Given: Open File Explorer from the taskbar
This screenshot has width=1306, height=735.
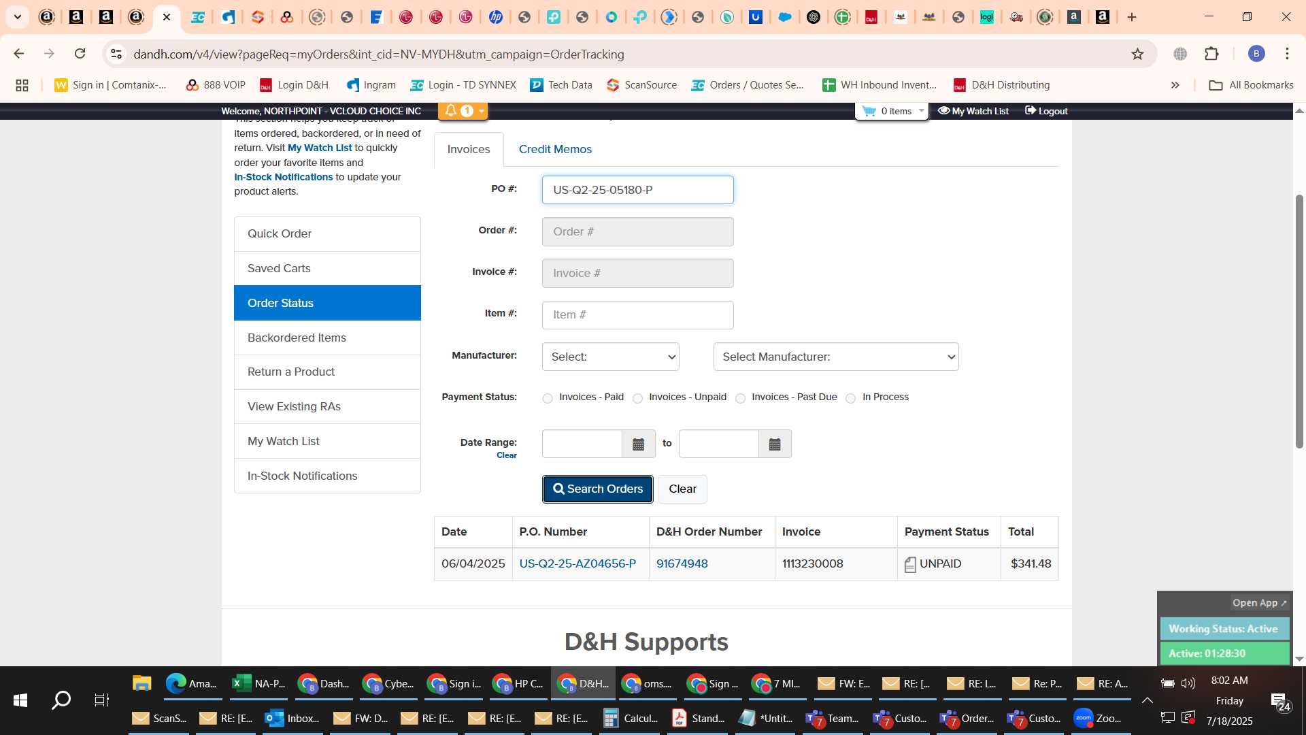Looking at the screenshot, I should (x=141, y=683).
